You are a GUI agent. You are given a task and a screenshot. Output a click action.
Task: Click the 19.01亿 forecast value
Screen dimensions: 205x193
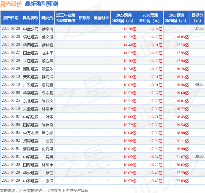pos(182,101)
